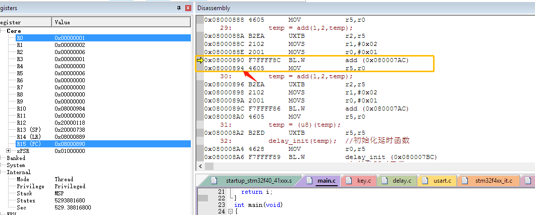Switch to the main.c tab
Image resolution: width=535 pixels, height=215 pixels.
click(x=322, y=181)
